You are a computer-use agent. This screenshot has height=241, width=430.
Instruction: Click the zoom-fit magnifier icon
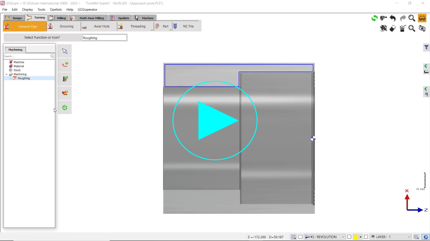pyautogui.click(x=412, y=28)
